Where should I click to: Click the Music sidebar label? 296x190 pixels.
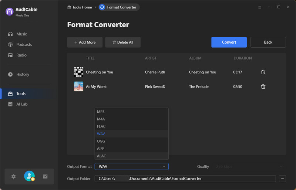click(21, 34)
